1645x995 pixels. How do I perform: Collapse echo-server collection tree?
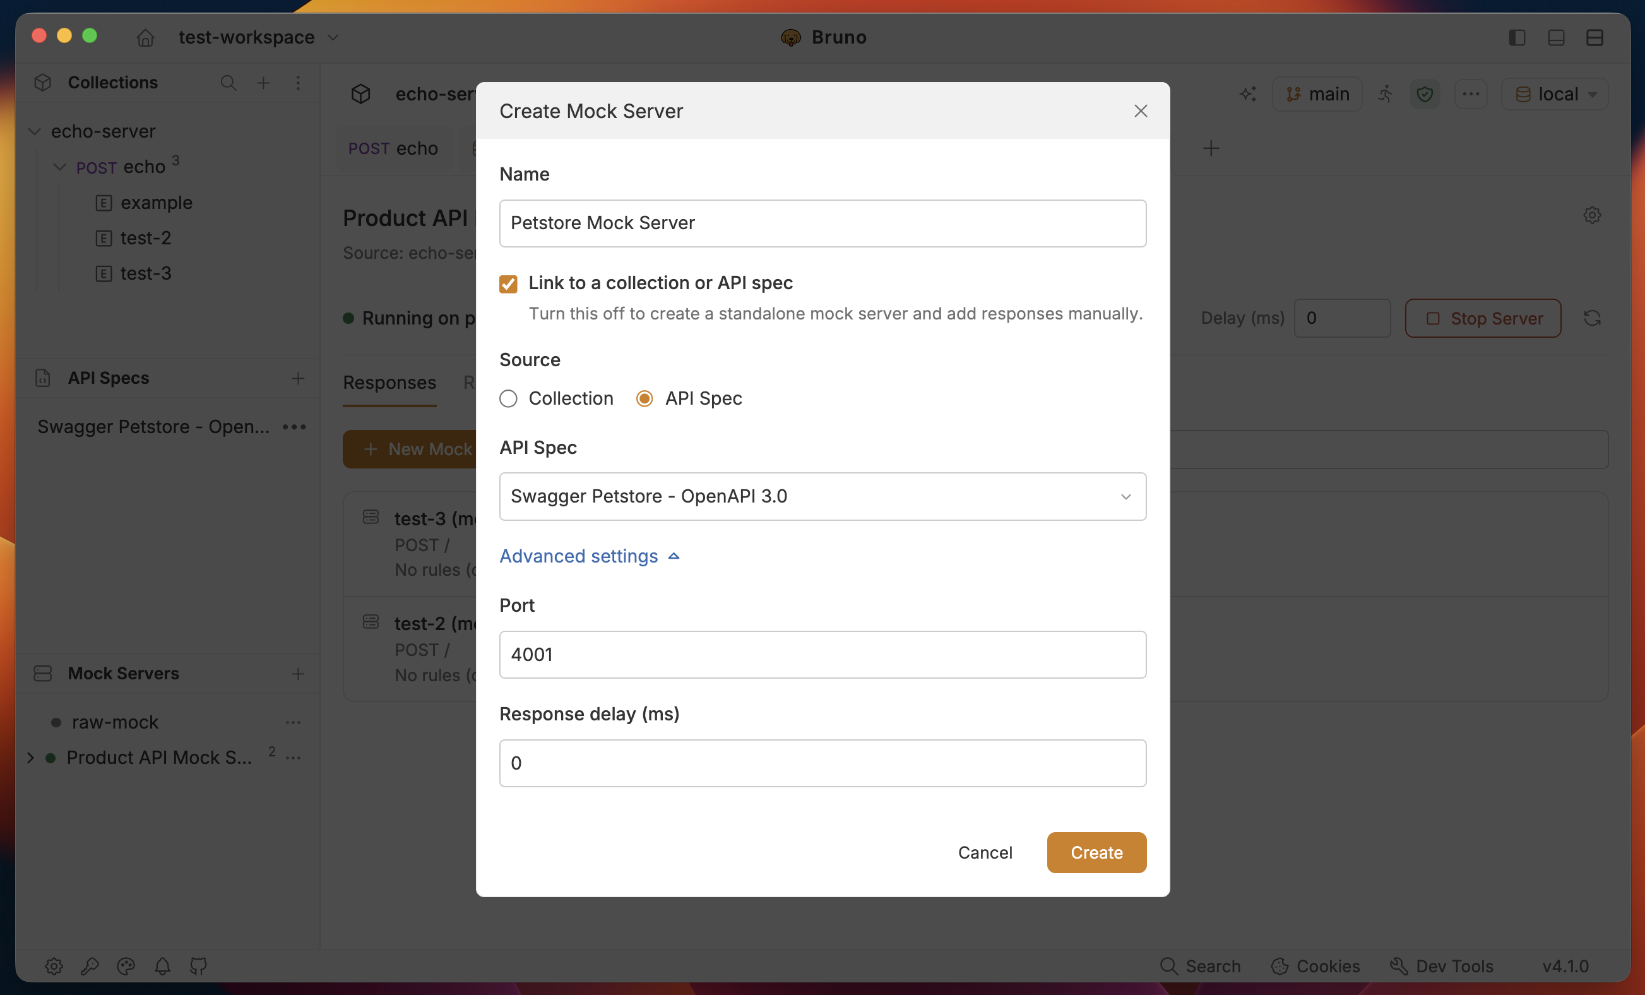(35, 131)
